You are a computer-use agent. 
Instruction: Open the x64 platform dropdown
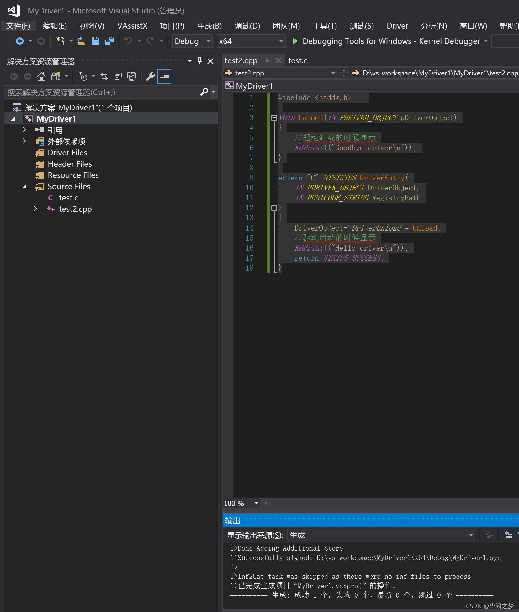pos(251,41)
